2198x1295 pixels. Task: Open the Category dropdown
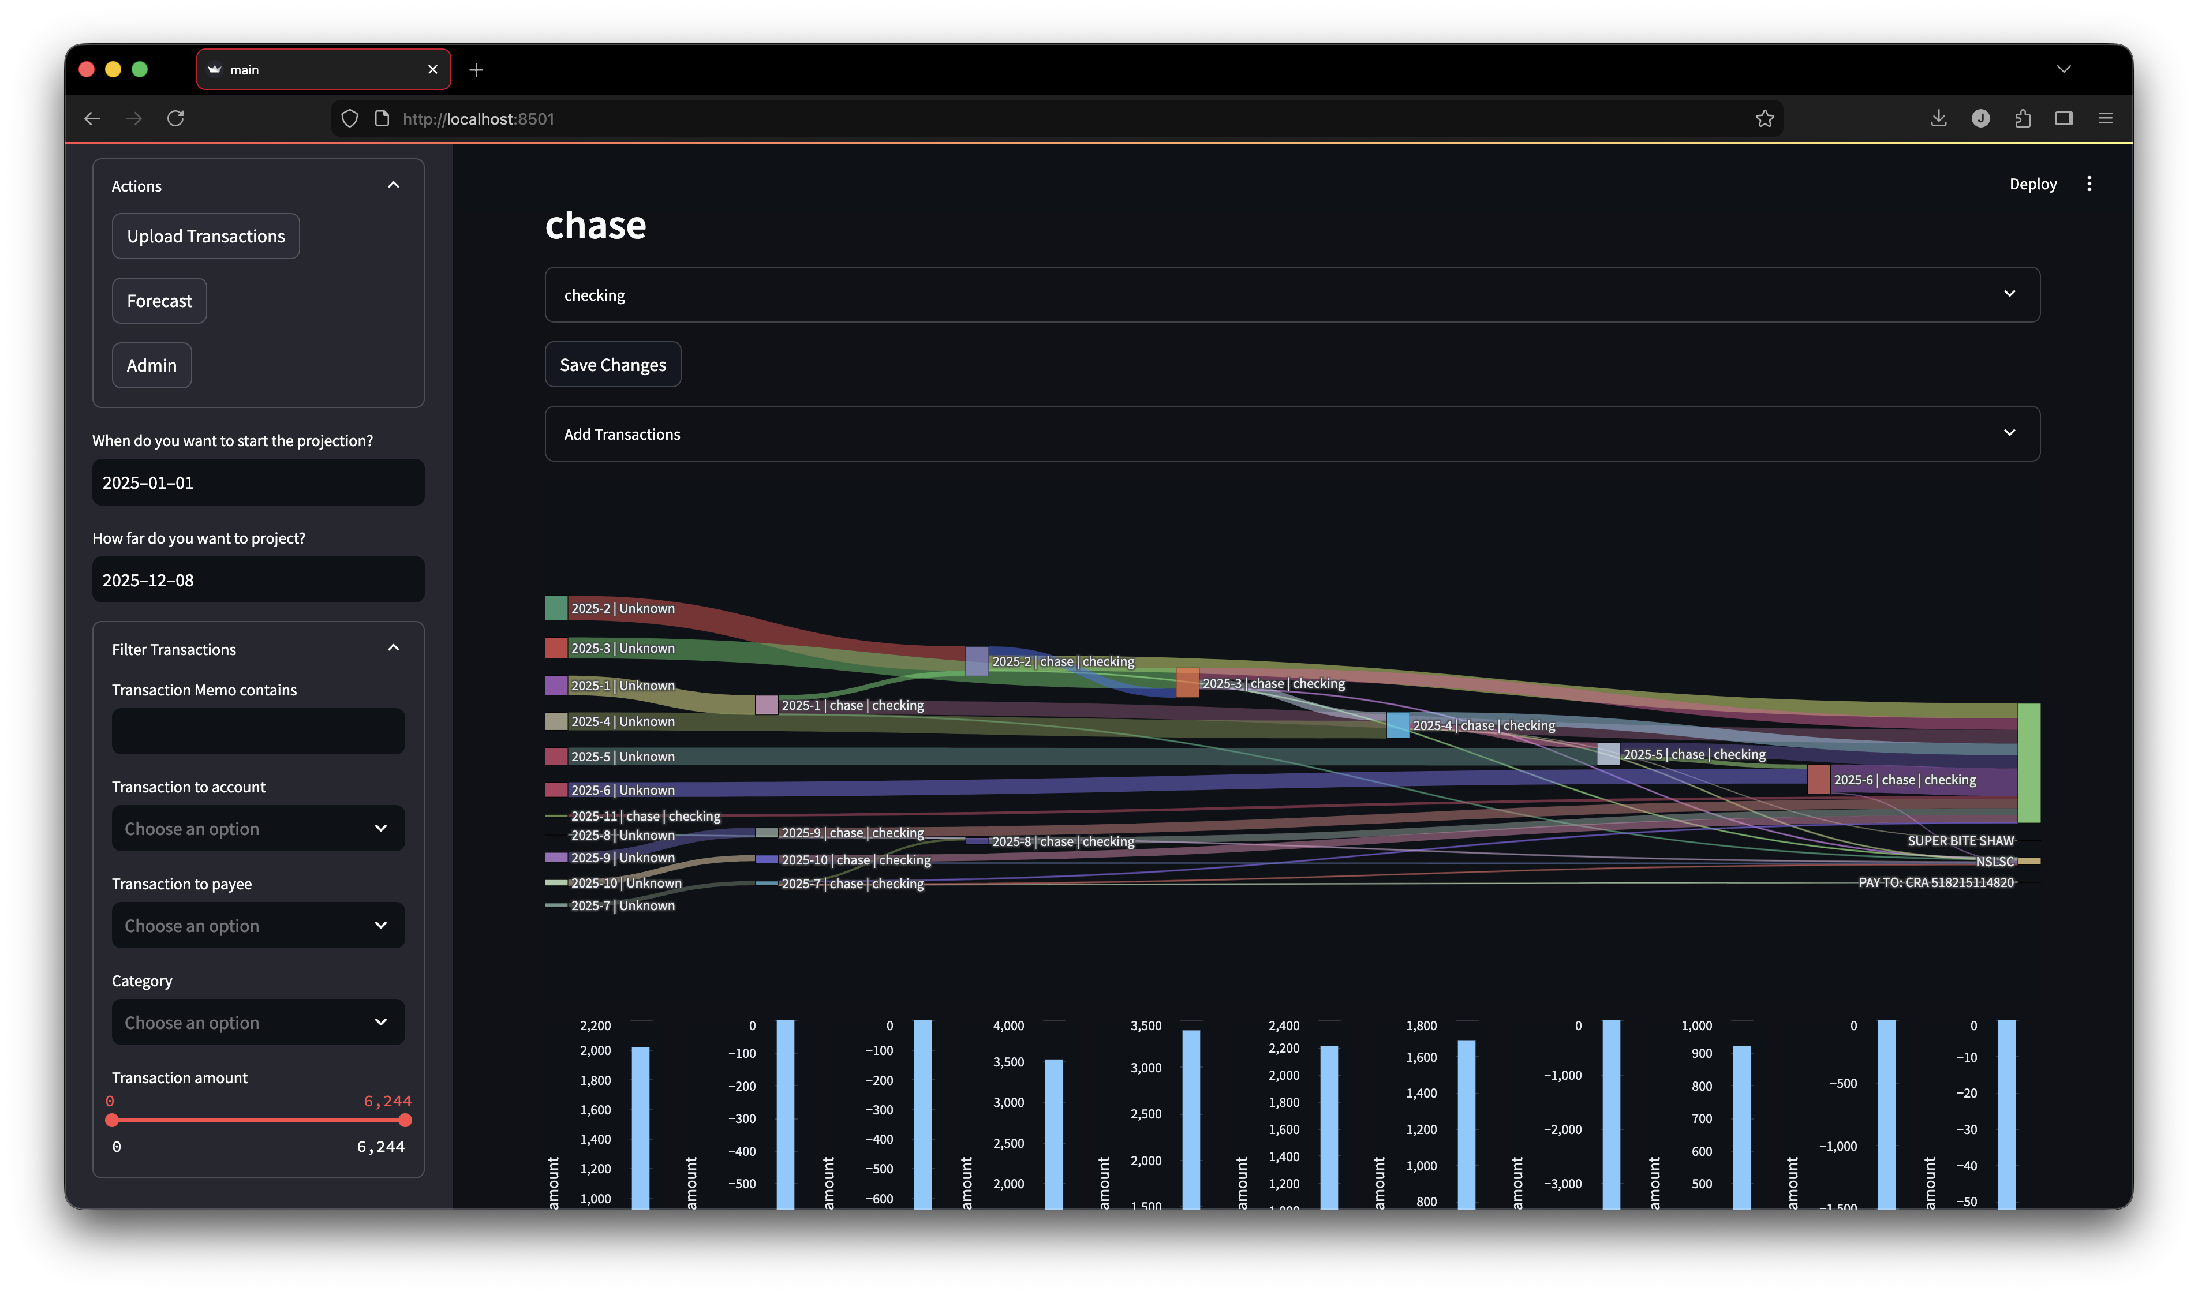[x=257, y=1022]
